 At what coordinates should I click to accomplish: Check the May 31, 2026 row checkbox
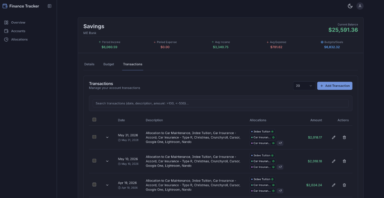point(94,137)
